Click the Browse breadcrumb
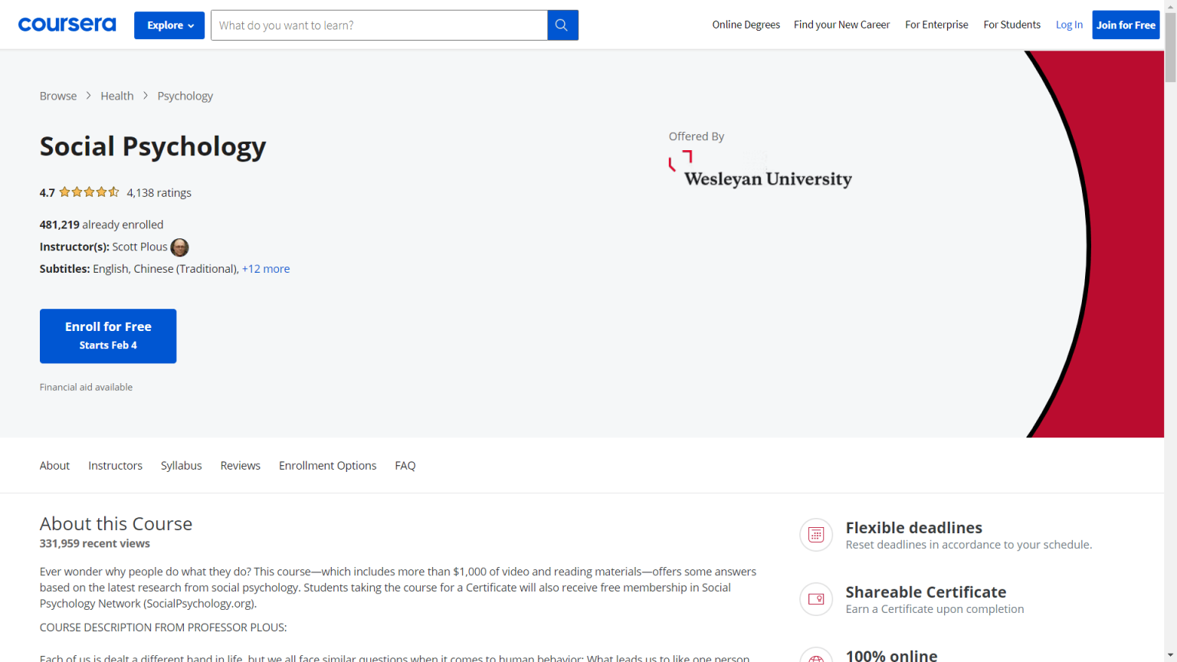Image resolution: width=1177 pixels, height=662 pixels. tap(58, 96)
